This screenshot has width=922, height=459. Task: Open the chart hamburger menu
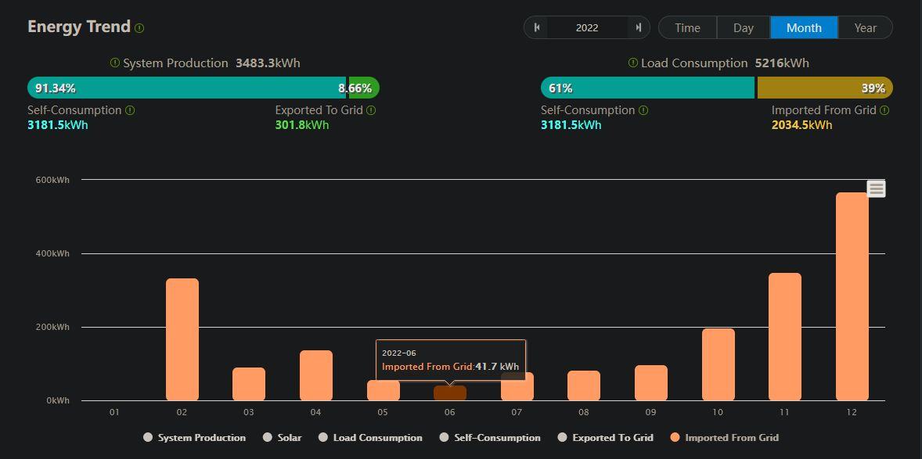pyautogui.click(x=876, y=188)
